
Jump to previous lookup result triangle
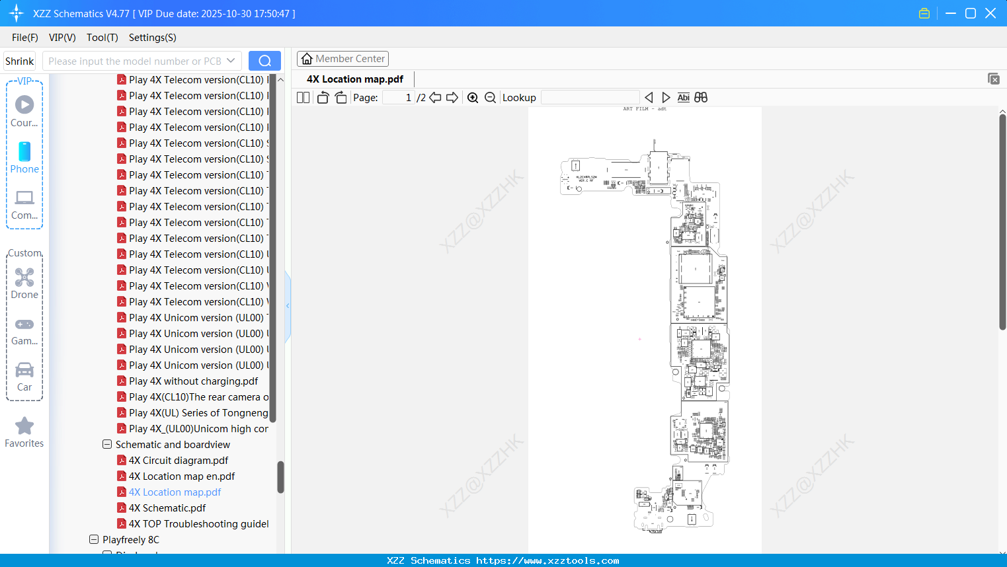[x=649, y=98]
